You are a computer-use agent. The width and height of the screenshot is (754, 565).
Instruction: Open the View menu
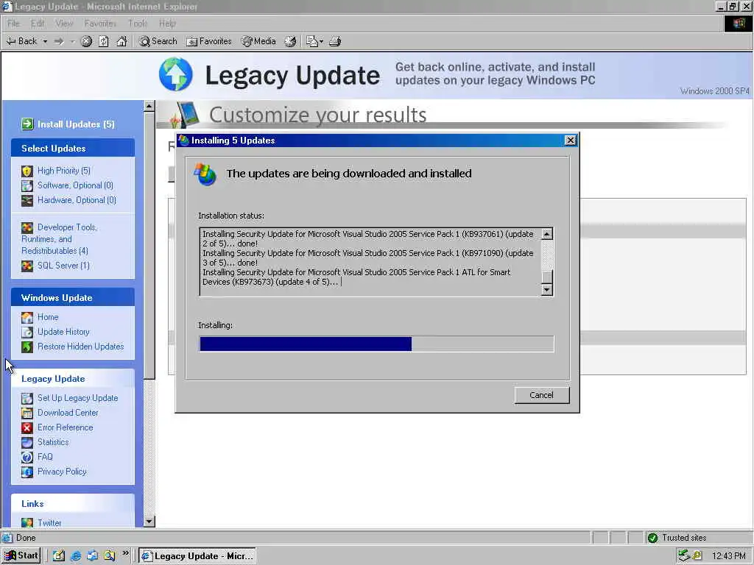64,23
